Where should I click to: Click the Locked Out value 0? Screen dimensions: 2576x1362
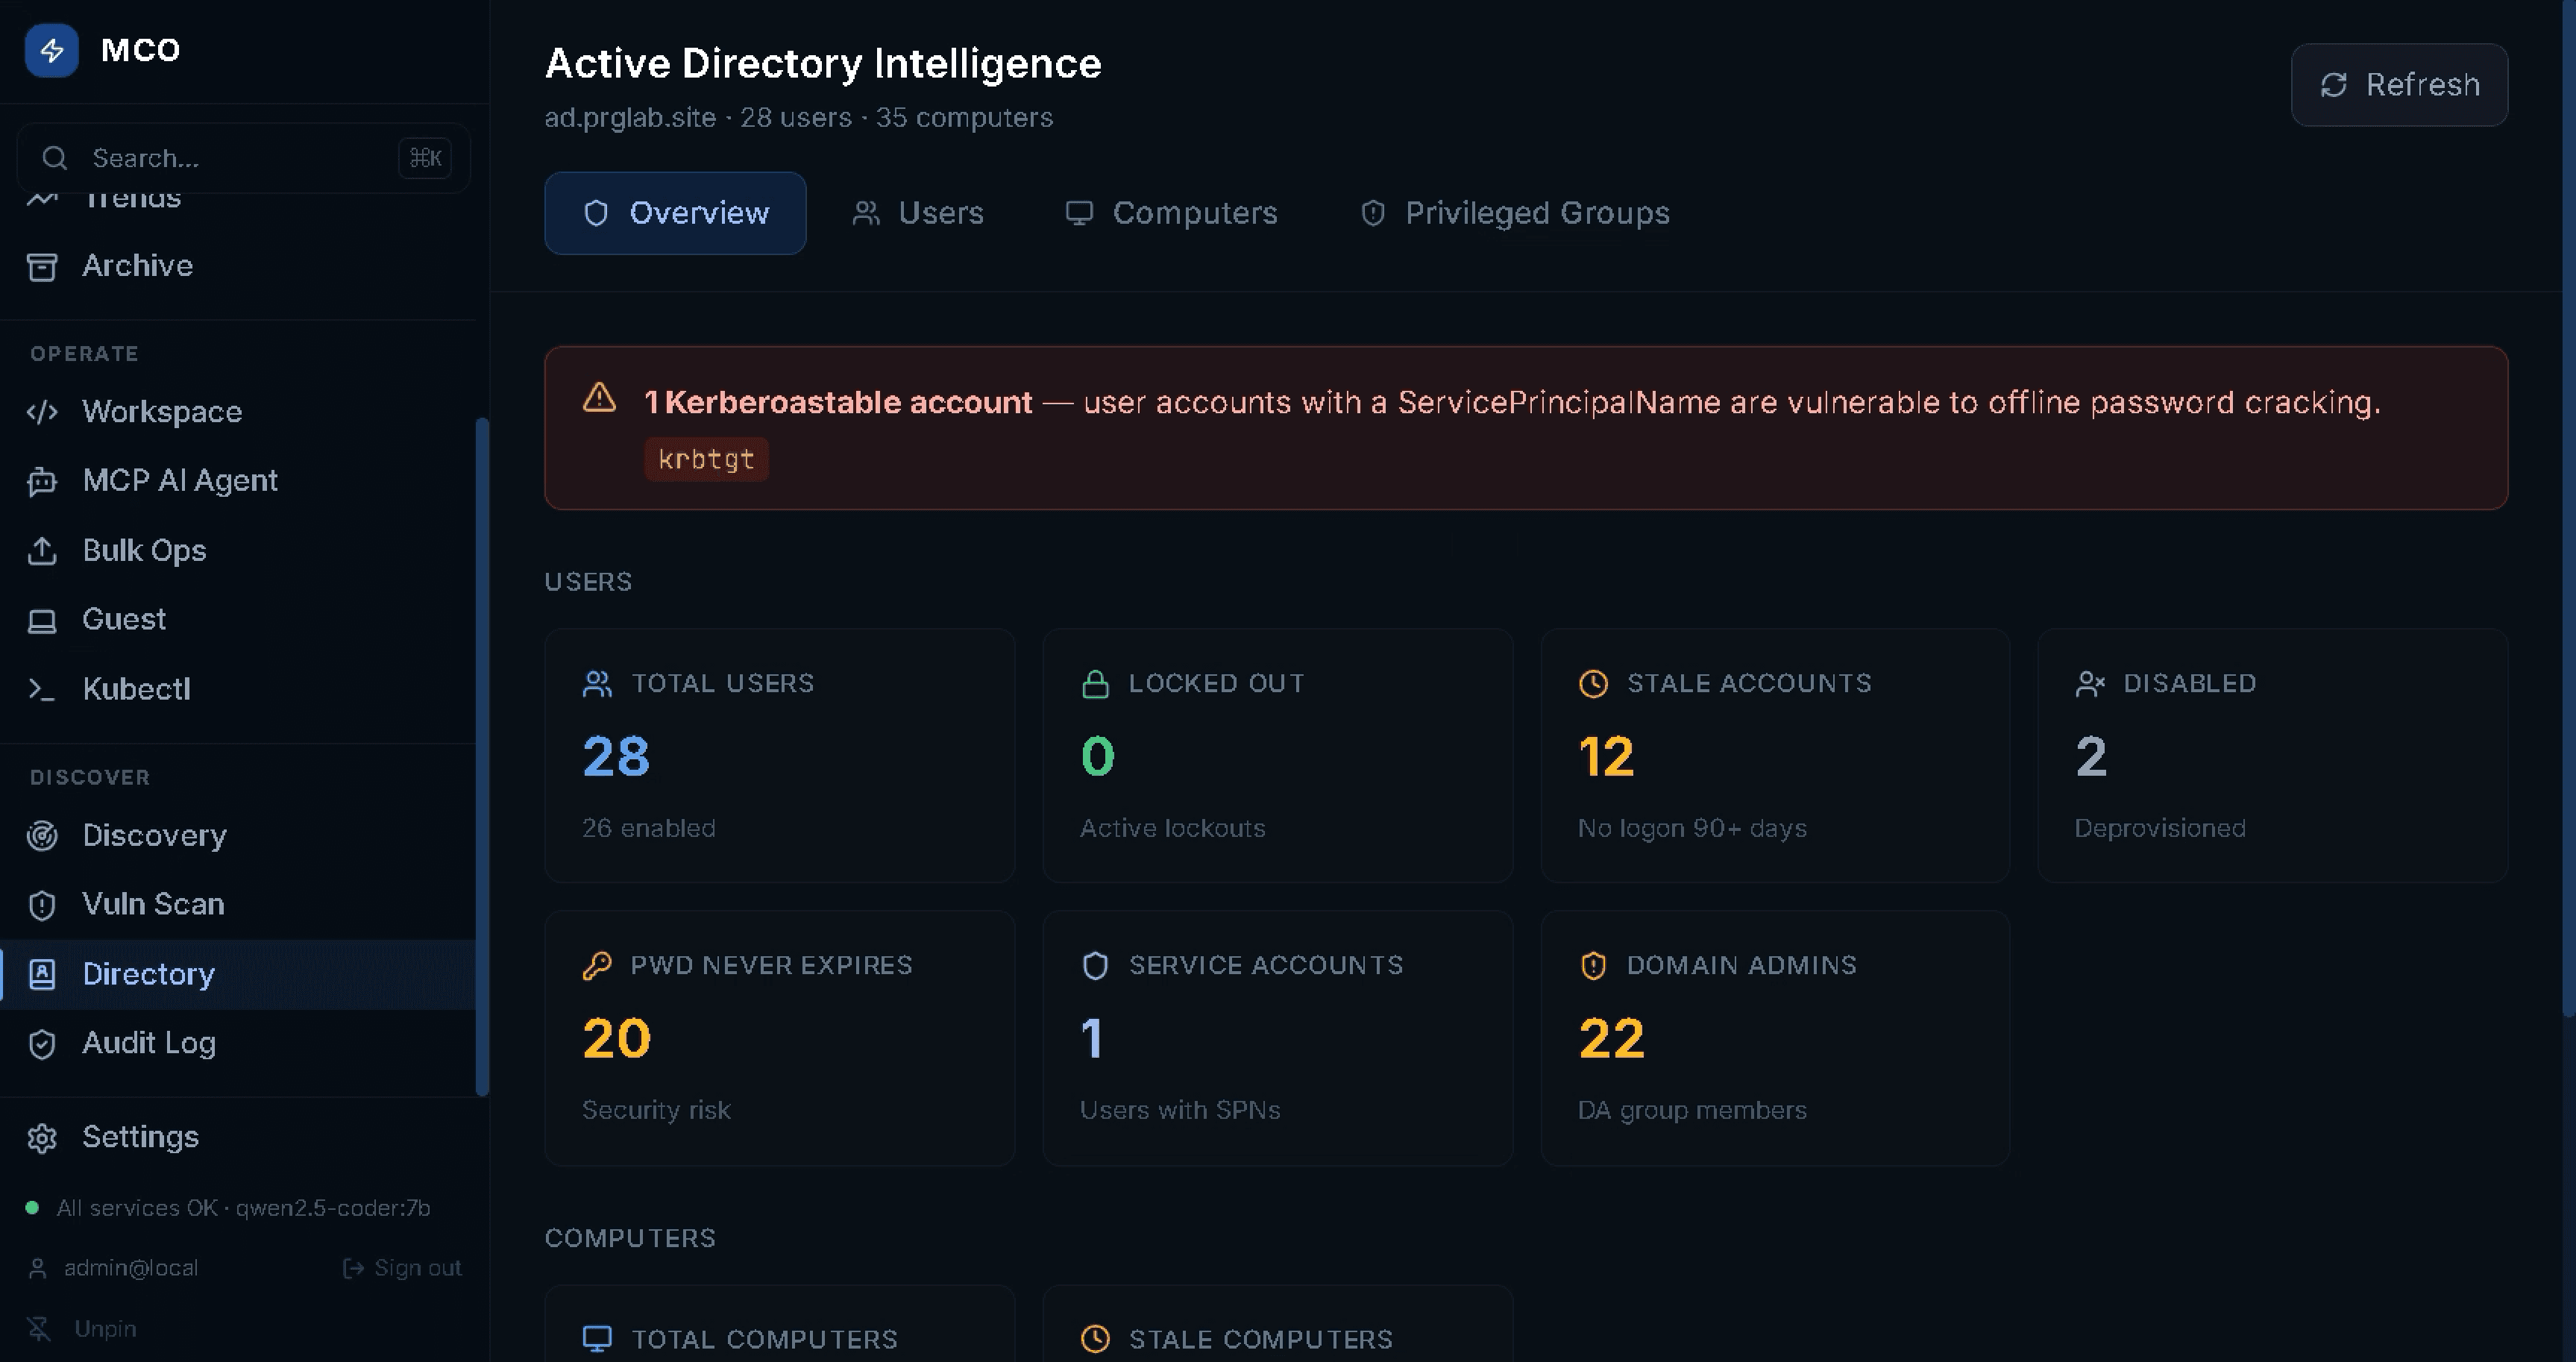tap(1097, 757)
